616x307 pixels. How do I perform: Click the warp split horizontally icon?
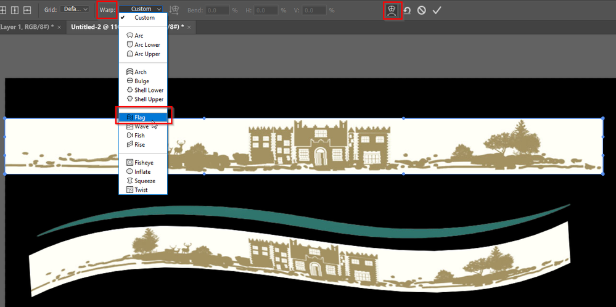[27, 10]
